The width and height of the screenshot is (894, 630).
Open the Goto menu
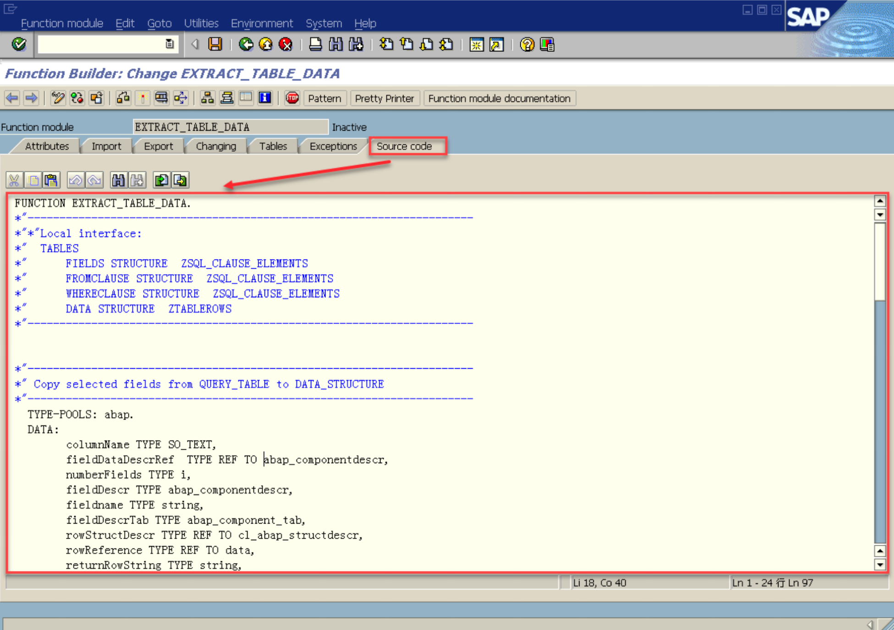click(x=160, y=23)
